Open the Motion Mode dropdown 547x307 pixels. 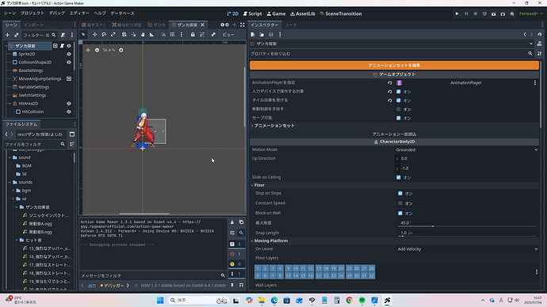point(466,150)
